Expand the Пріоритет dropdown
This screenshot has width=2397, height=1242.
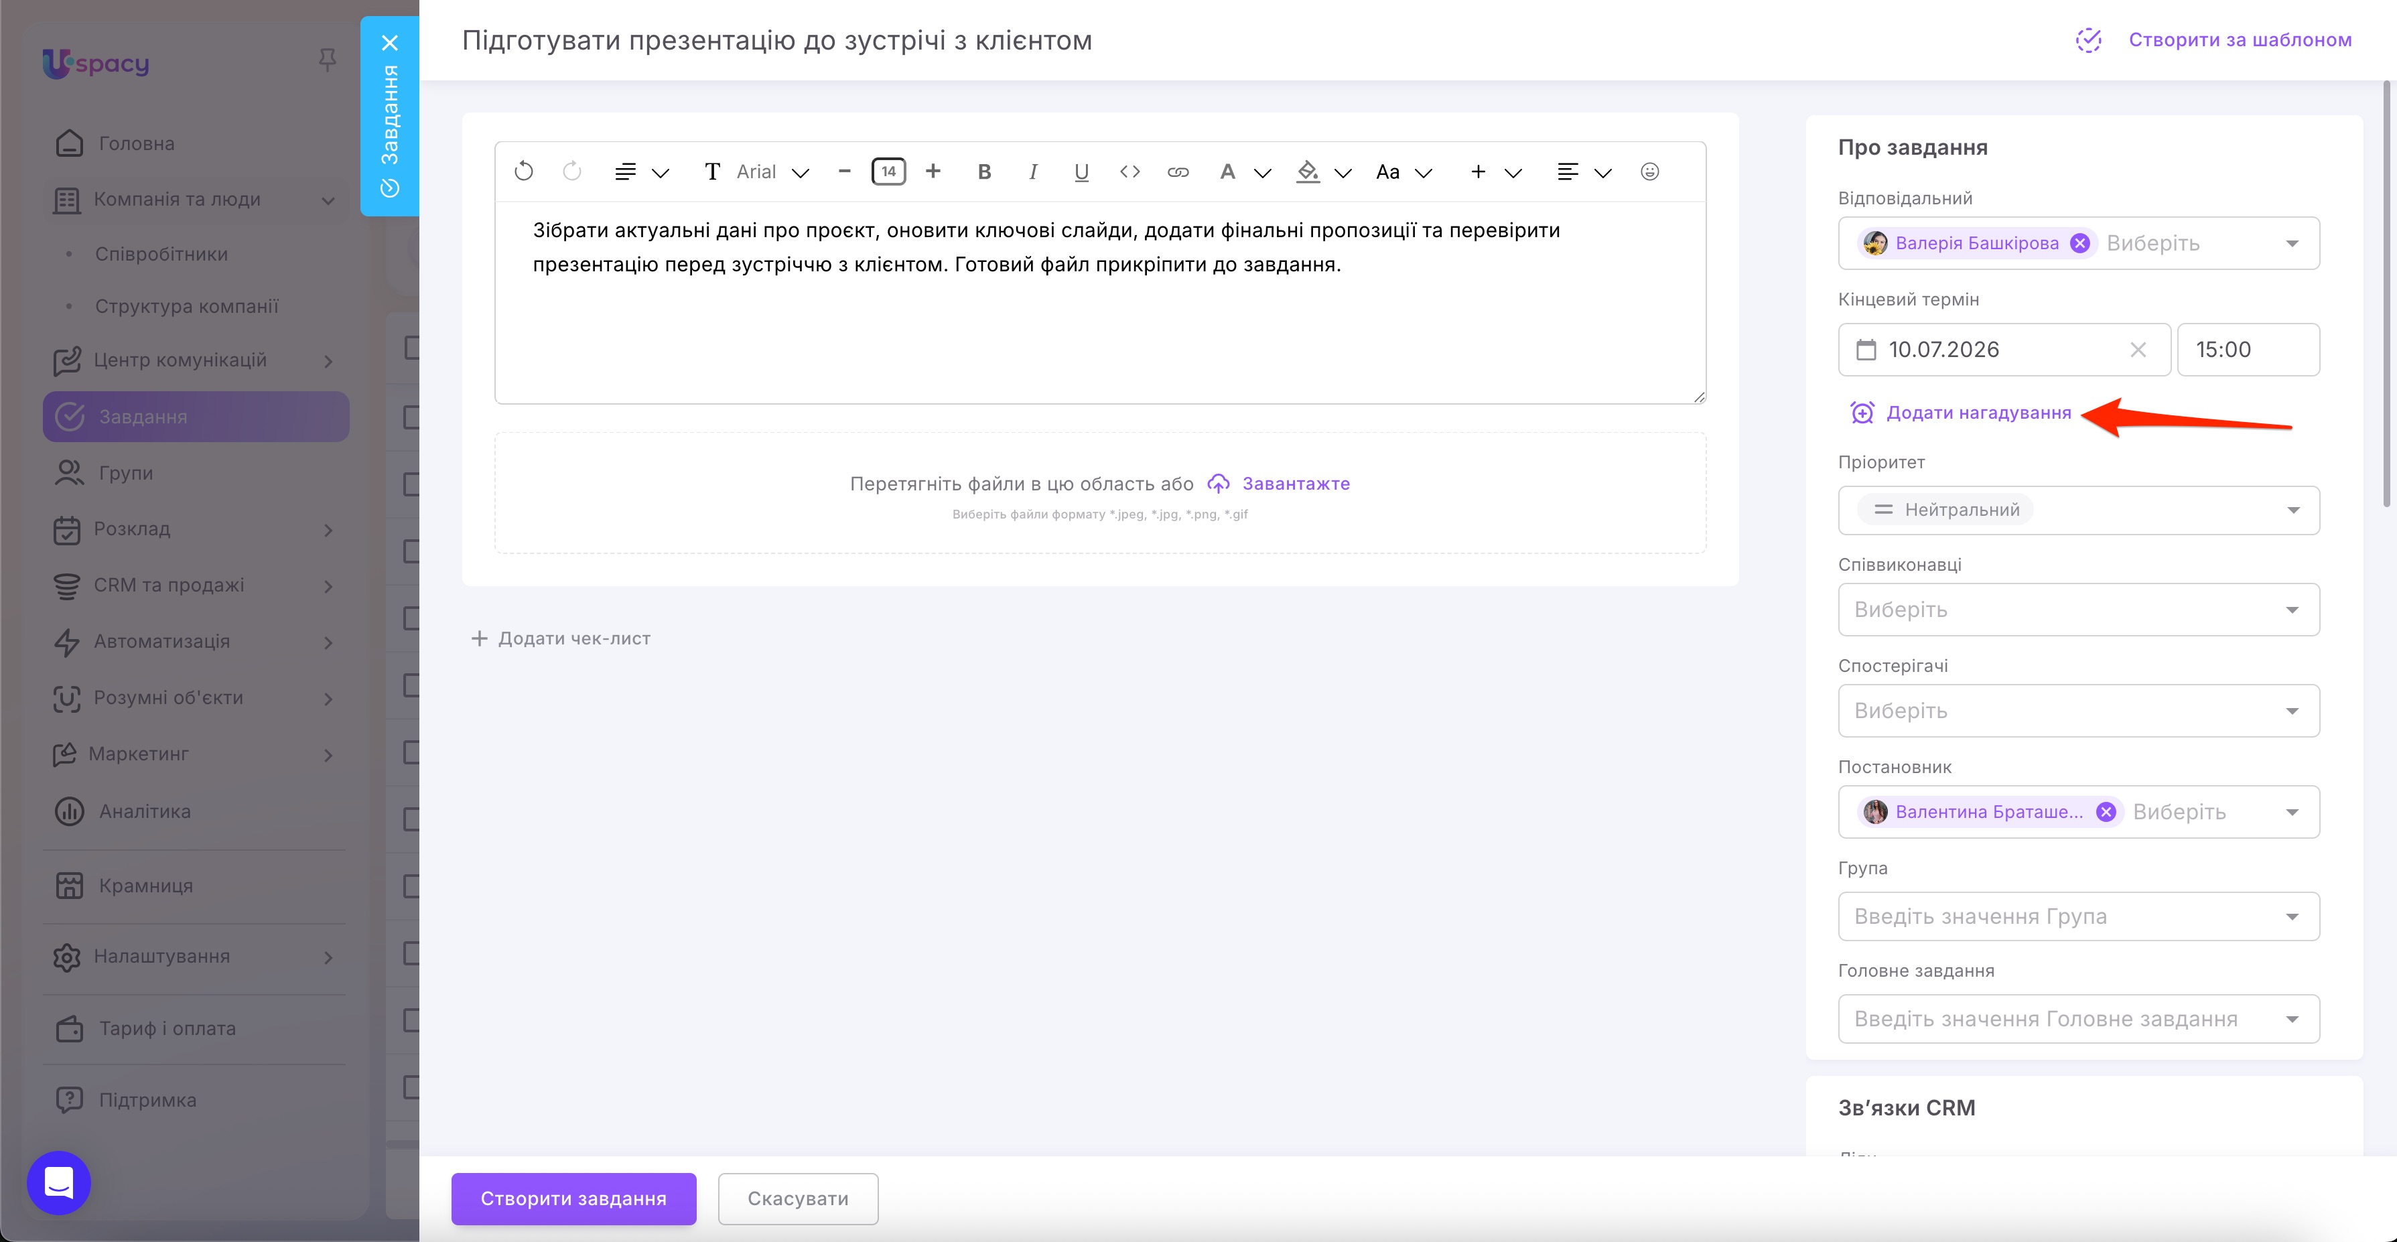pos(2078,510)
